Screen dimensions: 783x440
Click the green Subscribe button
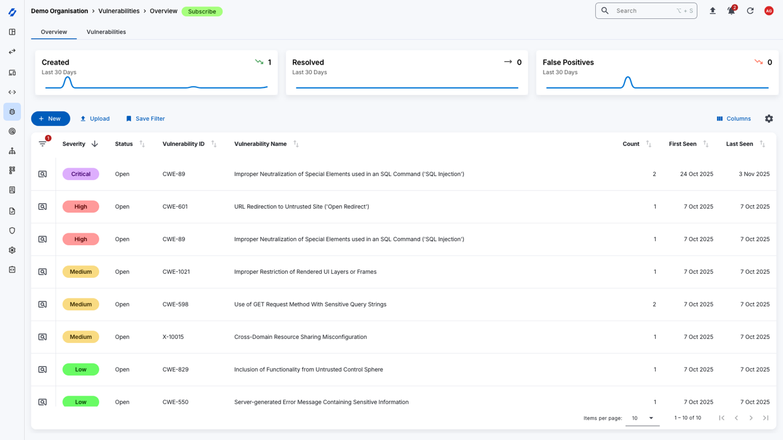click(202, 11)
